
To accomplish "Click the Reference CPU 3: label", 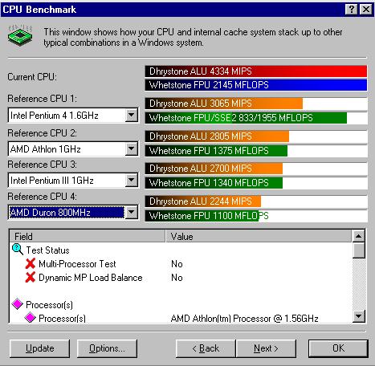I will tap(42, 165).
